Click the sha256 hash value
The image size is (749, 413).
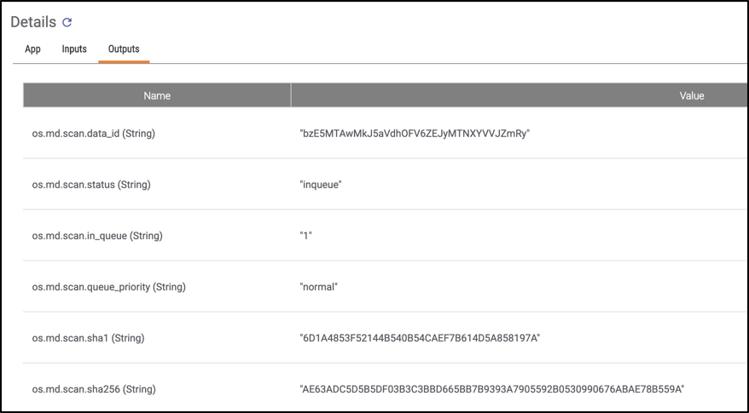point(492,389)
